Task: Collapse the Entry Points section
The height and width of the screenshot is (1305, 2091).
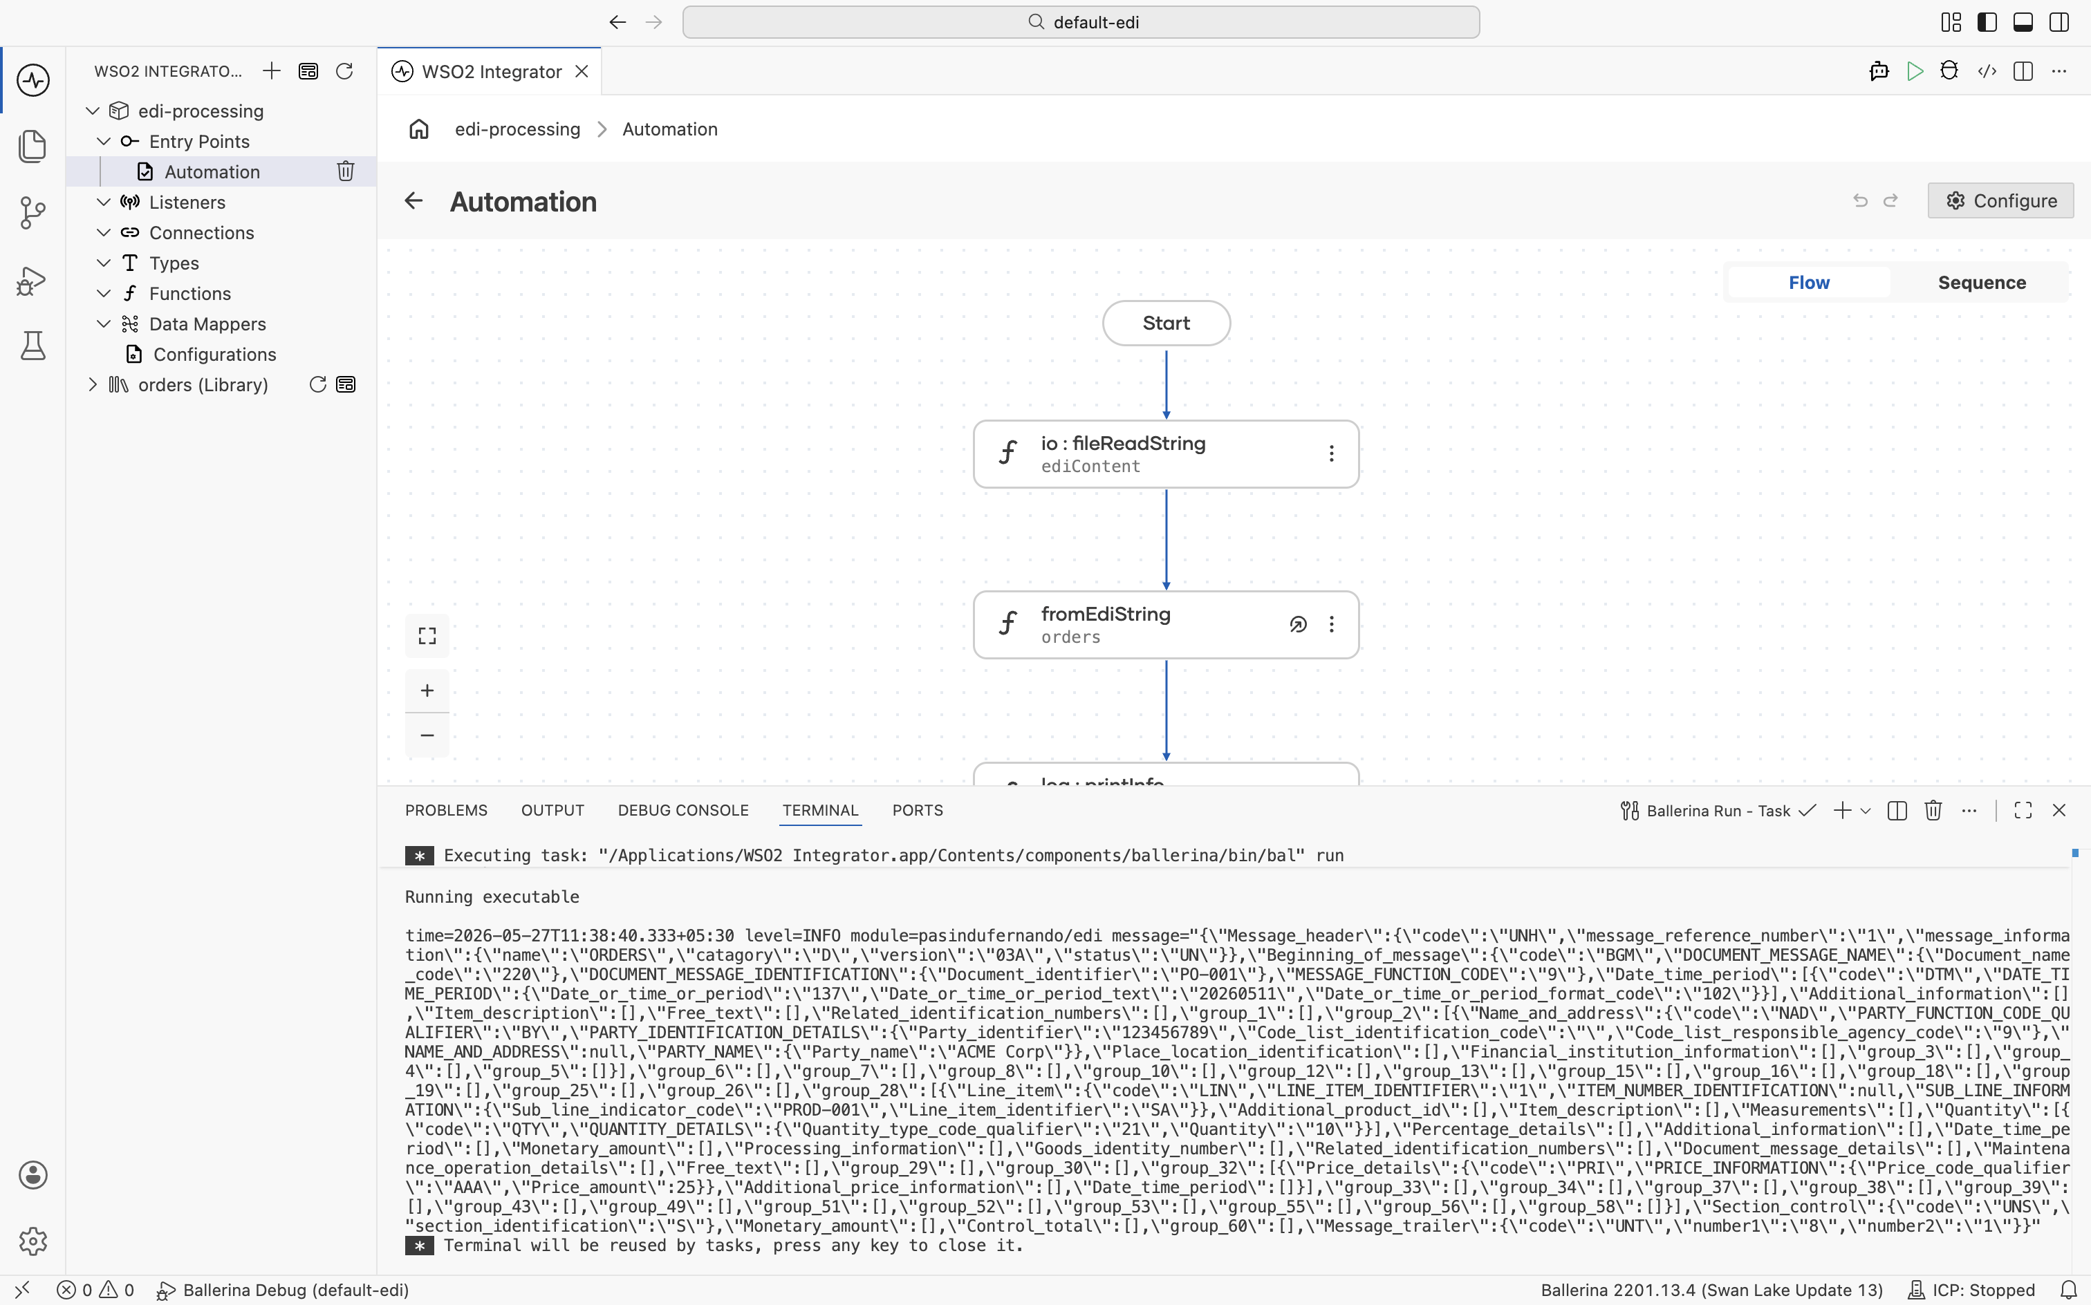Action: tap(104, 141)
